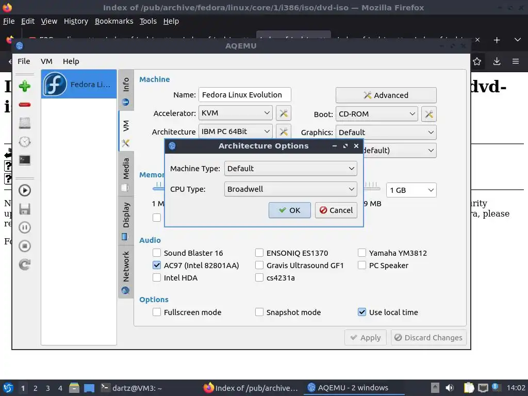Image resolution: width=528 pixels, height=396 pixels.
Task: Open Firefox History menu
Action: pyautogui.click(x=76, y=21)
